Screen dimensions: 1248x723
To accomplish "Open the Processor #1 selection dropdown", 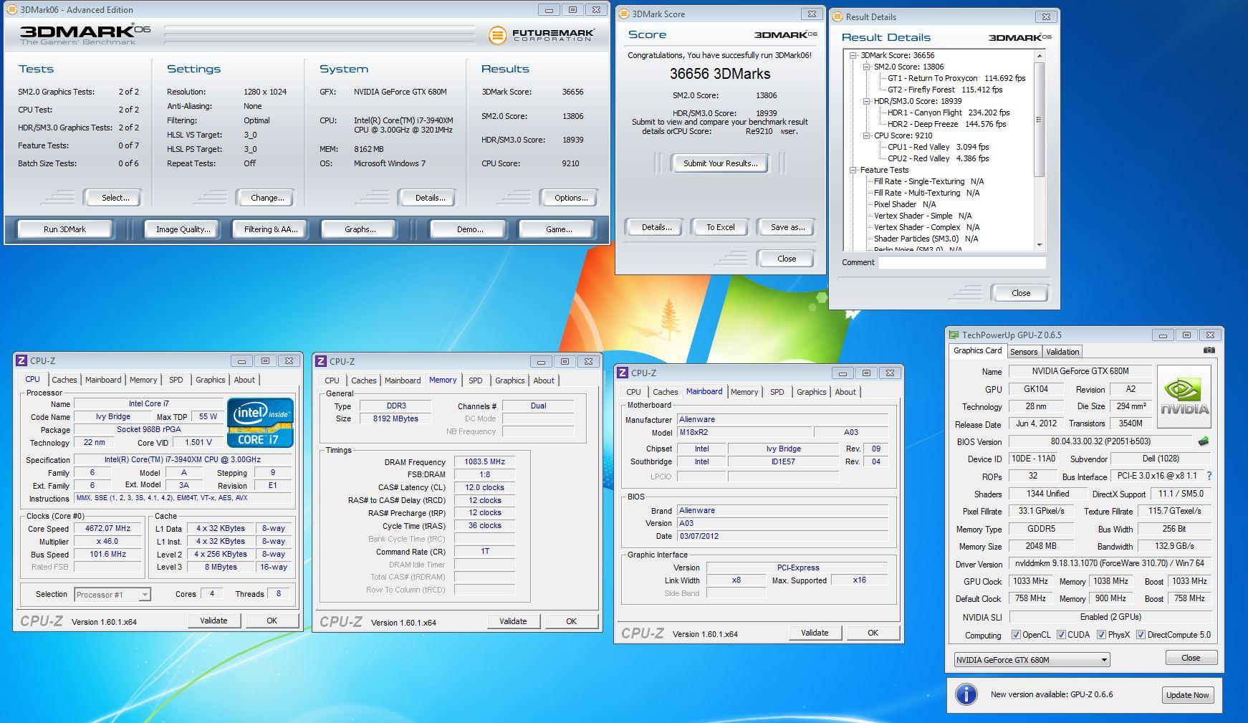I will [x=112, y=594].
